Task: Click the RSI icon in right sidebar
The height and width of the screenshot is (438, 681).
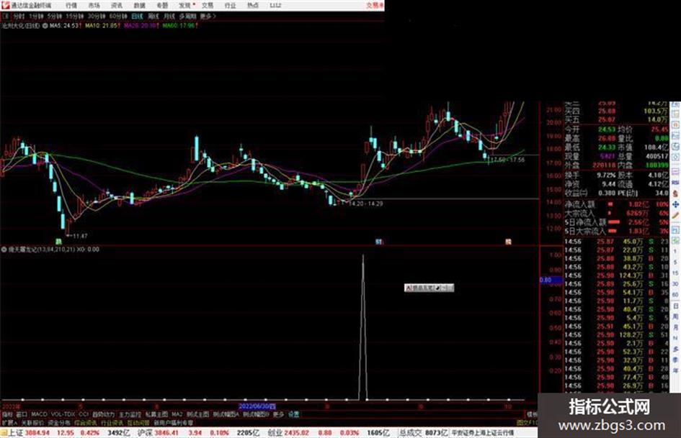Action: click(x=675, y=182)
